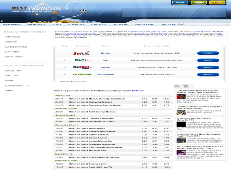The width and height of the screenshot is (231, 173).
Task: Click the Betclic logo in the ranking table
Action: tap(82, 53)
